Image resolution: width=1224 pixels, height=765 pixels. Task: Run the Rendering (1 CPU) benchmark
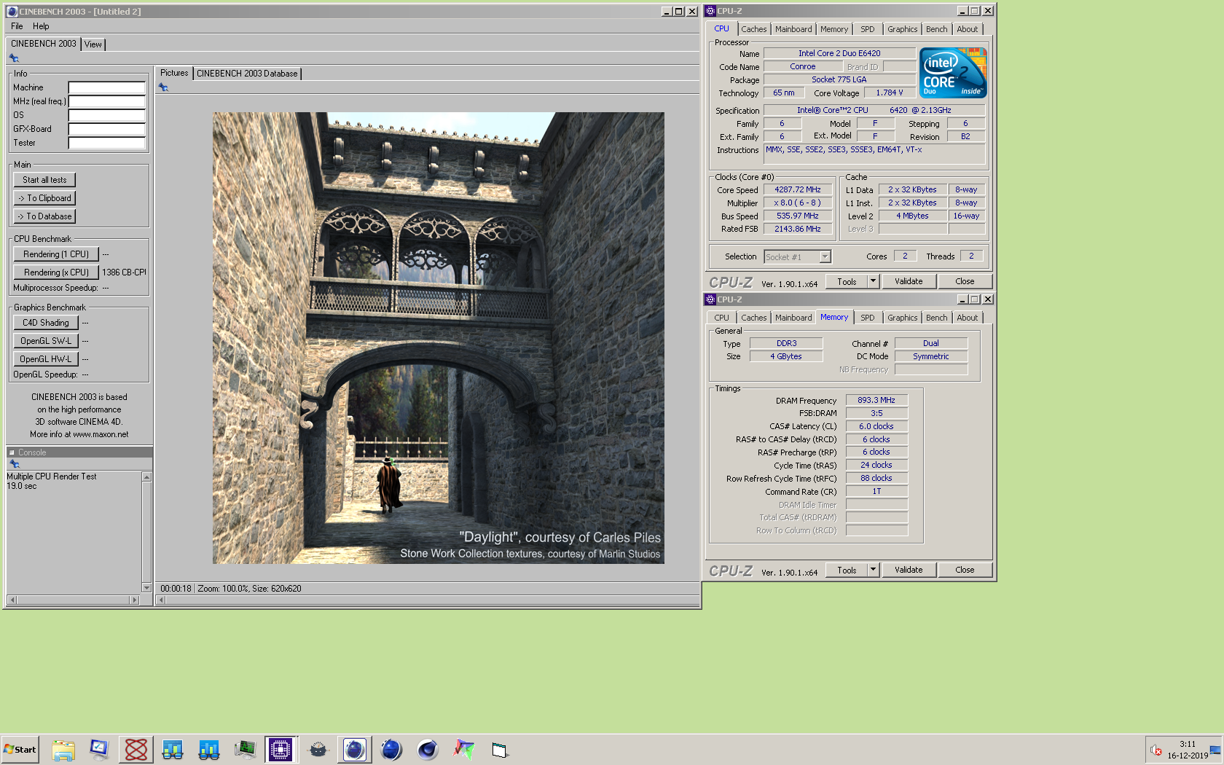(x=56, y=254)
